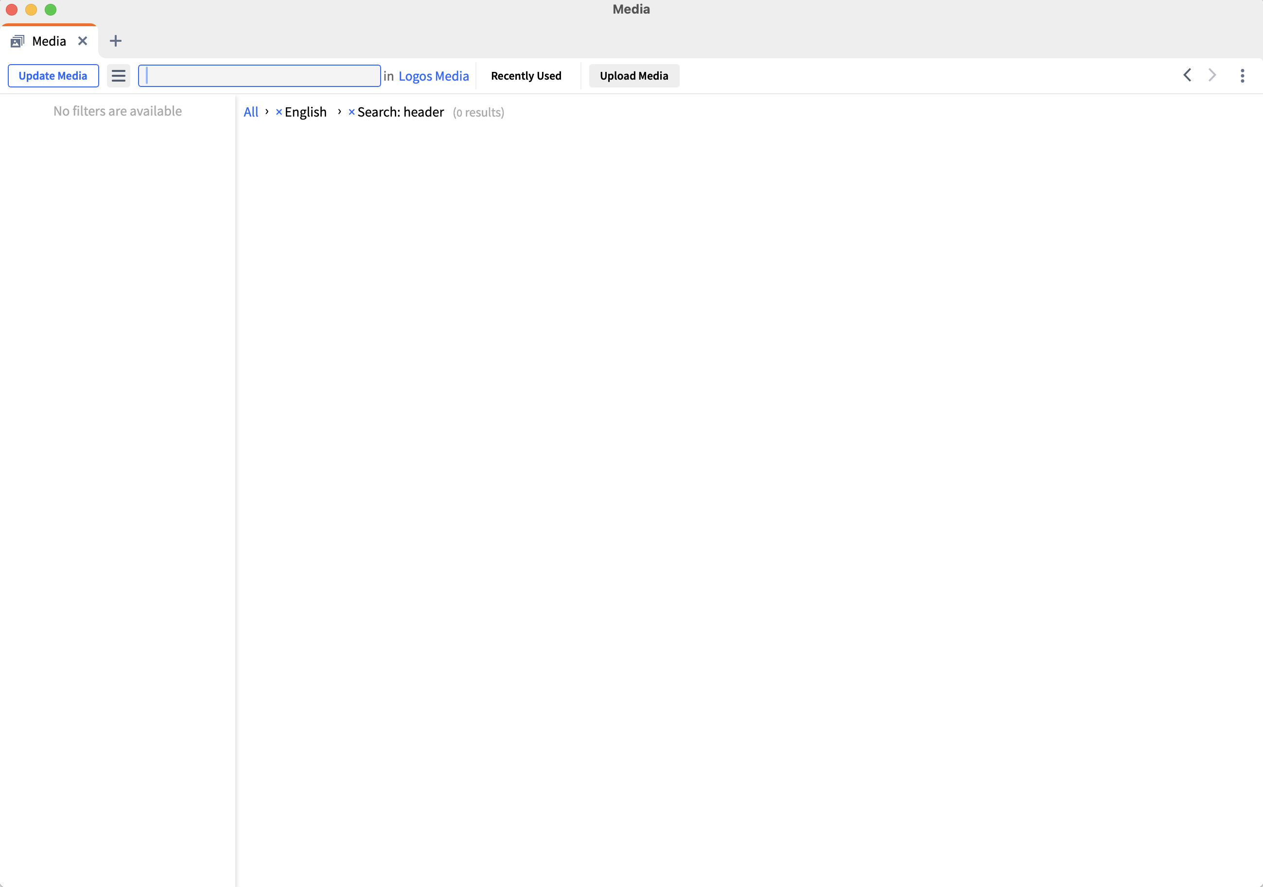Remove the Search: header filter
The width and height of the screenshot is (1263, 887).
pos(351,112)
